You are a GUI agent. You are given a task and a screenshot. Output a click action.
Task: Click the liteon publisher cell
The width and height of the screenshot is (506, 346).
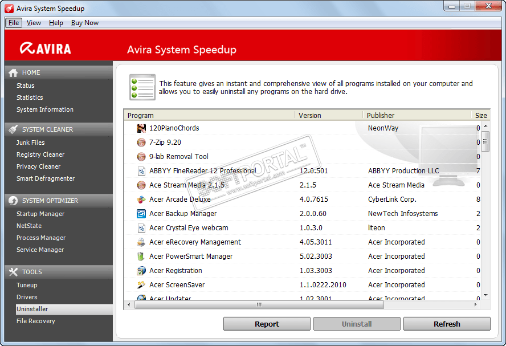tap(376, 228)
